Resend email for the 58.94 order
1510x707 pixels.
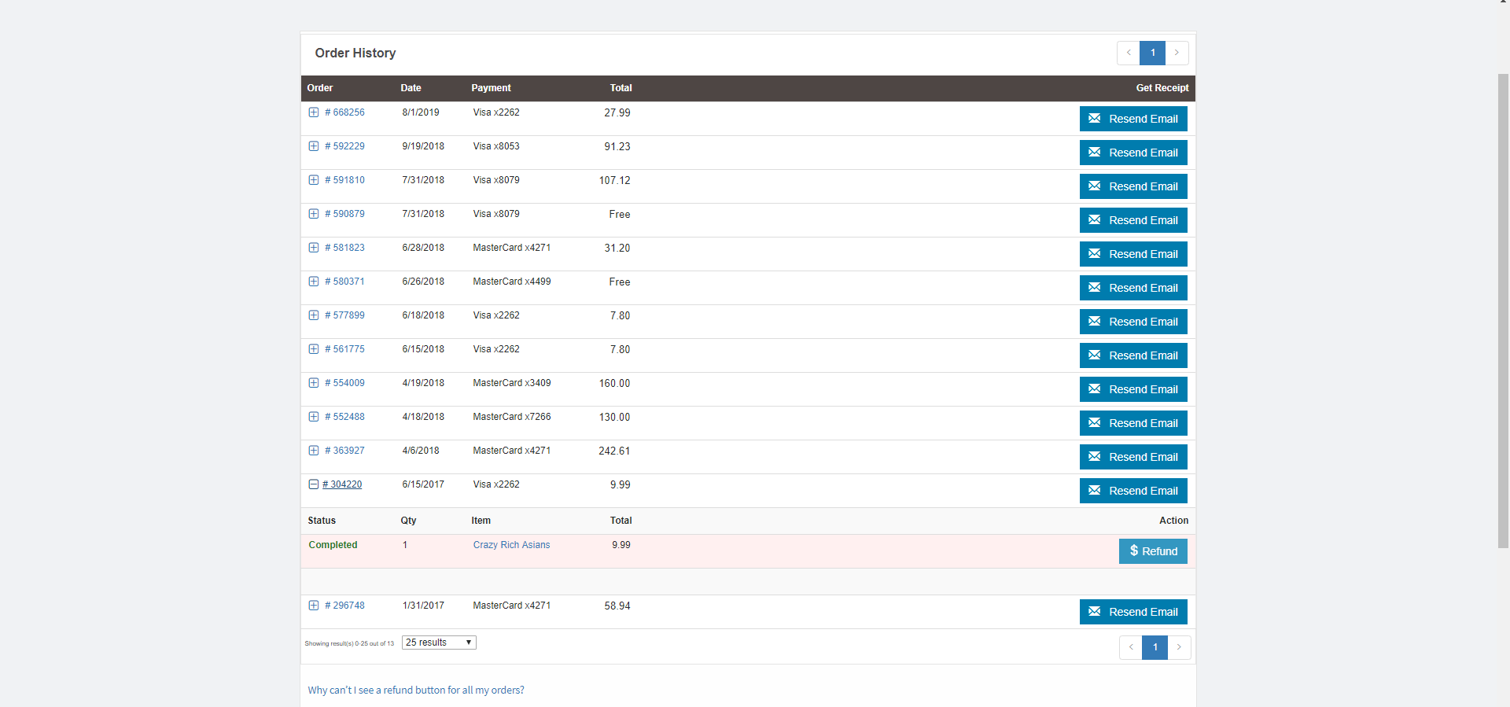coord(1133,612)
